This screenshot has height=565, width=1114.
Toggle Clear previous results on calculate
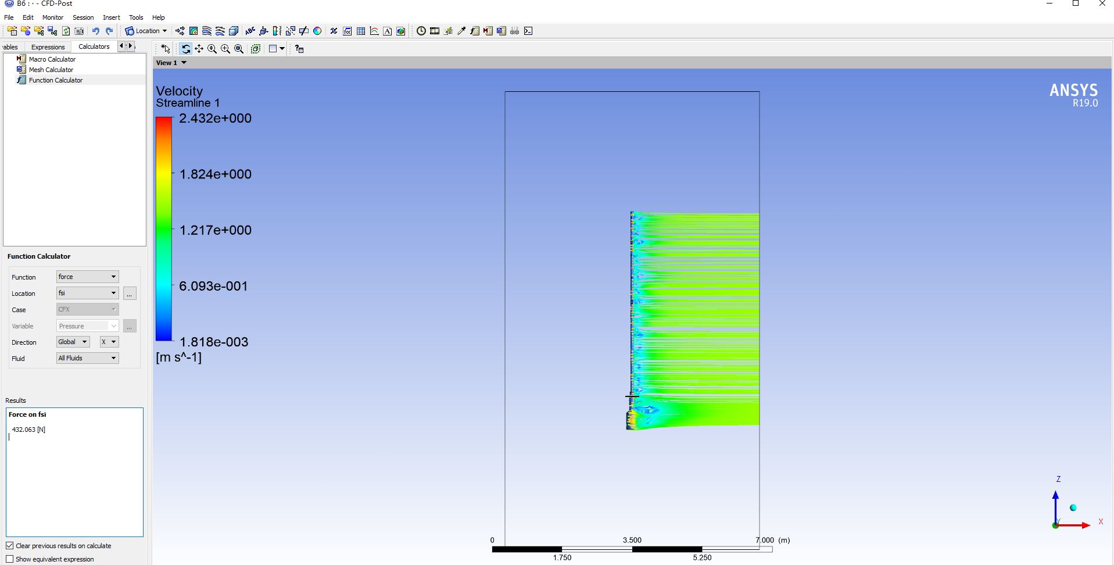pyautogui.click(x=10, y=546)
